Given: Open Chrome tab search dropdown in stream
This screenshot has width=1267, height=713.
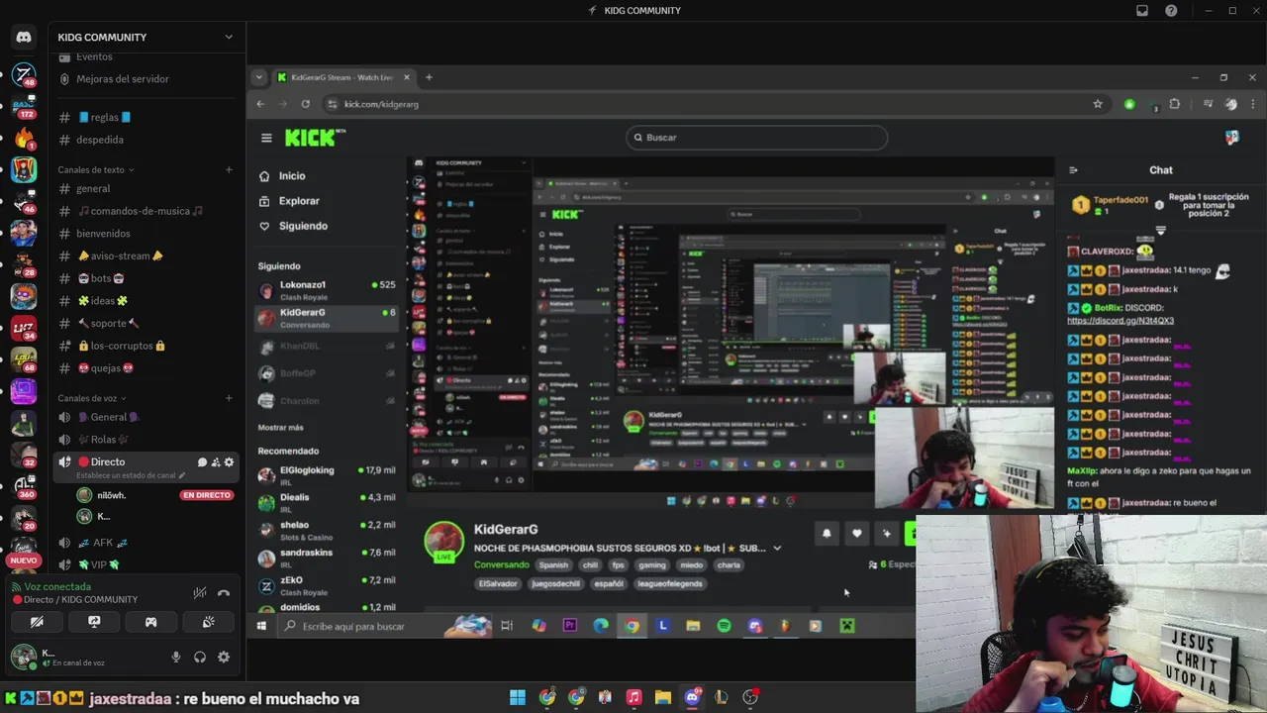Looking at the screenshot, I should pyautogui.click(x=258, y=77).
